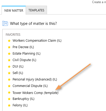The height and width of the screenshot is (111, 106).
Task: Click star beside Tower Wokers Comp template
Action: pos(9,92)
